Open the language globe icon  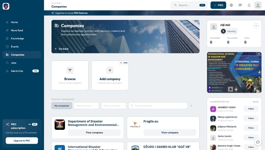pos(231,5)
